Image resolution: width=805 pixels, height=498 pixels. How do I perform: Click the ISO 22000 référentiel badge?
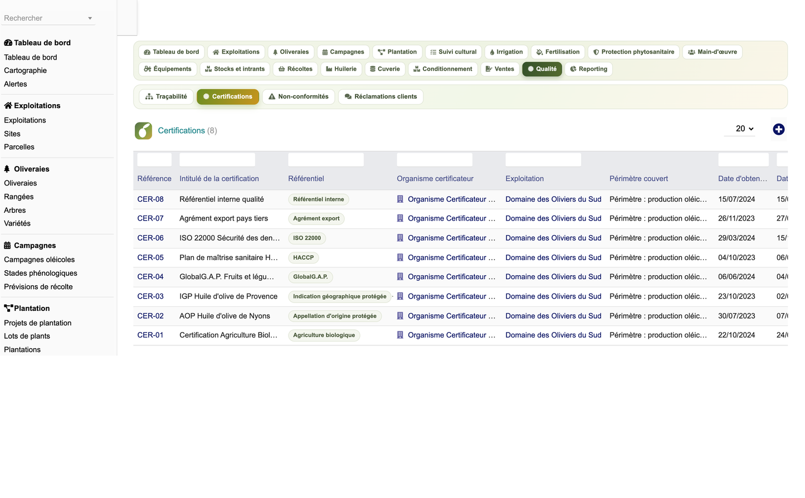[x=307, y=238]
